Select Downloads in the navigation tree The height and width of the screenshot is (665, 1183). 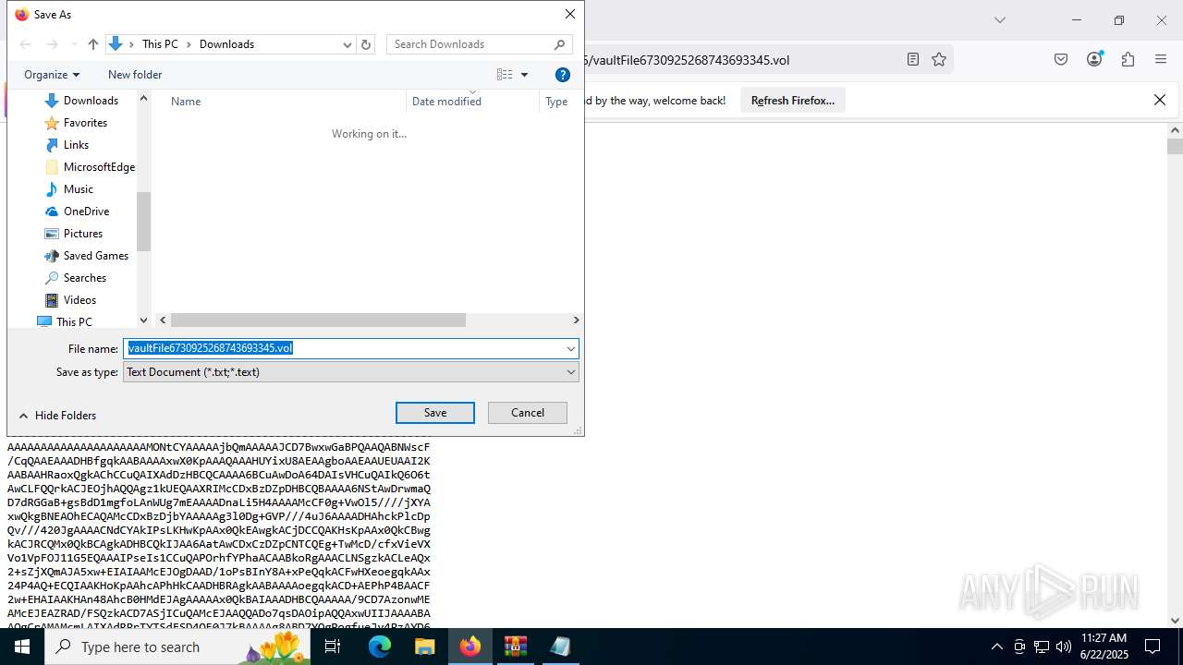click(91, 101)
